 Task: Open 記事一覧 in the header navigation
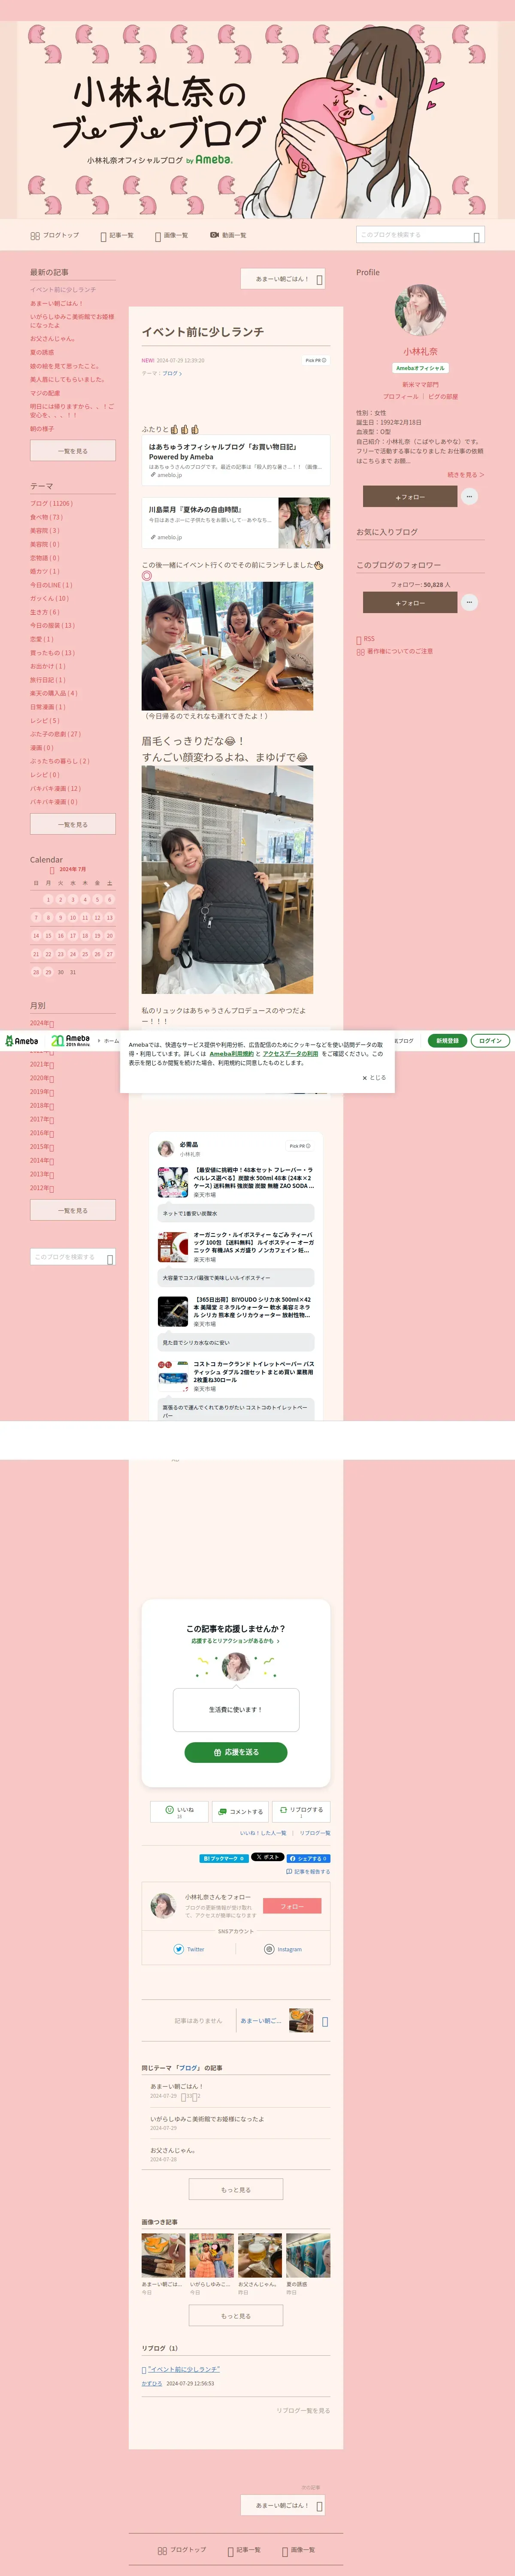117,235
